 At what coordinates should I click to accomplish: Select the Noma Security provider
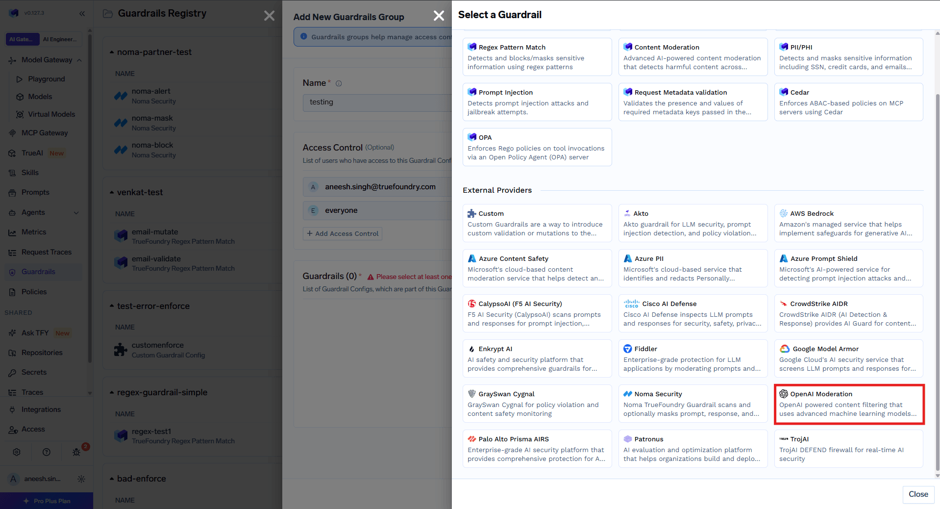click(693, 404)
